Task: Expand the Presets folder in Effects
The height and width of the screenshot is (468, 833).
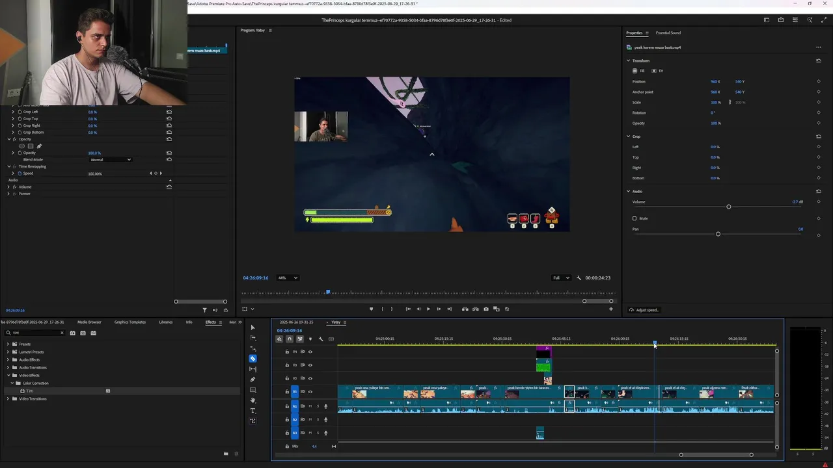Action: point(8,344)
